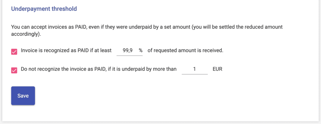Click the EUR currency label
This screenshot has height=124, width=321.
pos(218,70)
